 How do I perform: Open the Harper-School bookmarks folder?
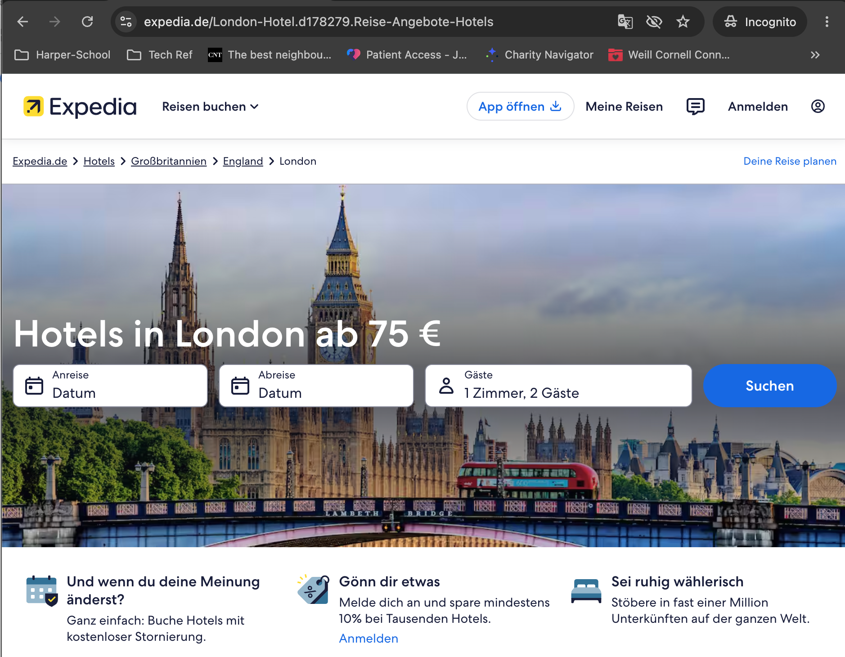click(63, 55)
